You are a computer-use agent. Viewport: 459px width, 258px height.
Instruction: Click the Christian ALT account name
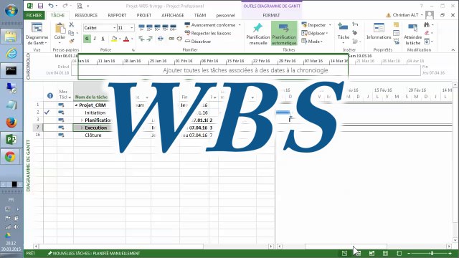click(405, 15)
